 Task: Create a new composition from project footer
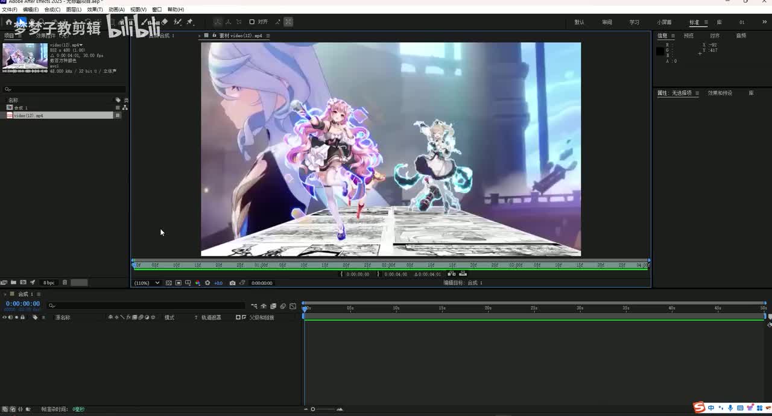23,282
